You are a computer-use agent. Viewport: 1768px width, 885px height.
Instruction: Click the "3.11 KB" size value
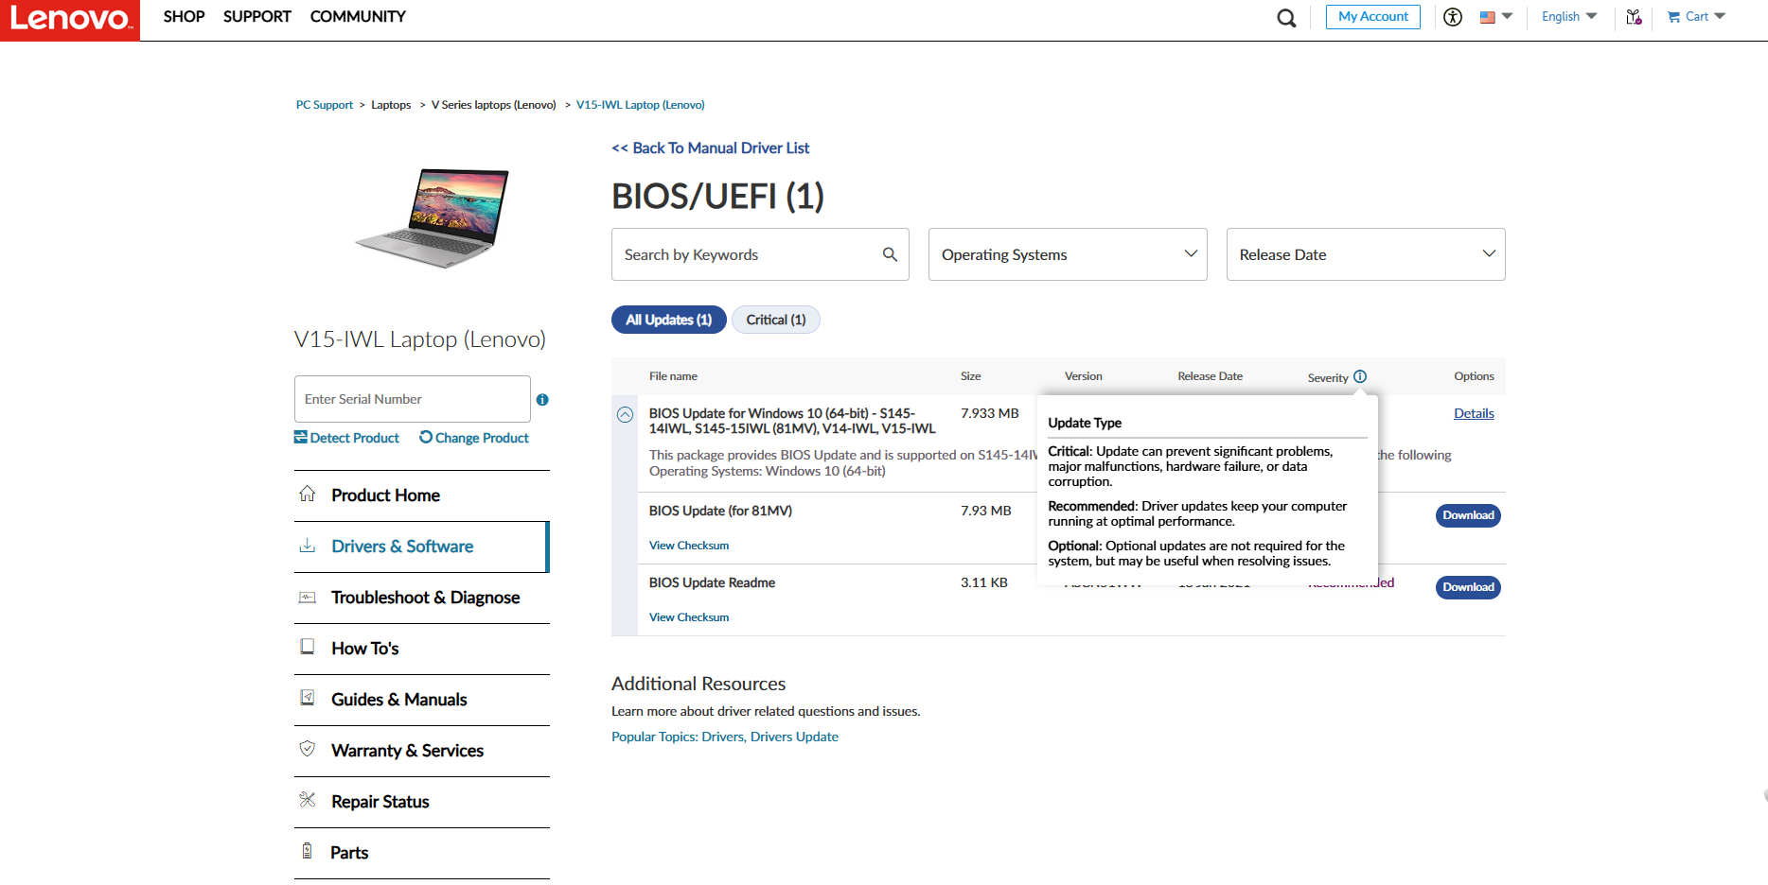pos(984,582)
